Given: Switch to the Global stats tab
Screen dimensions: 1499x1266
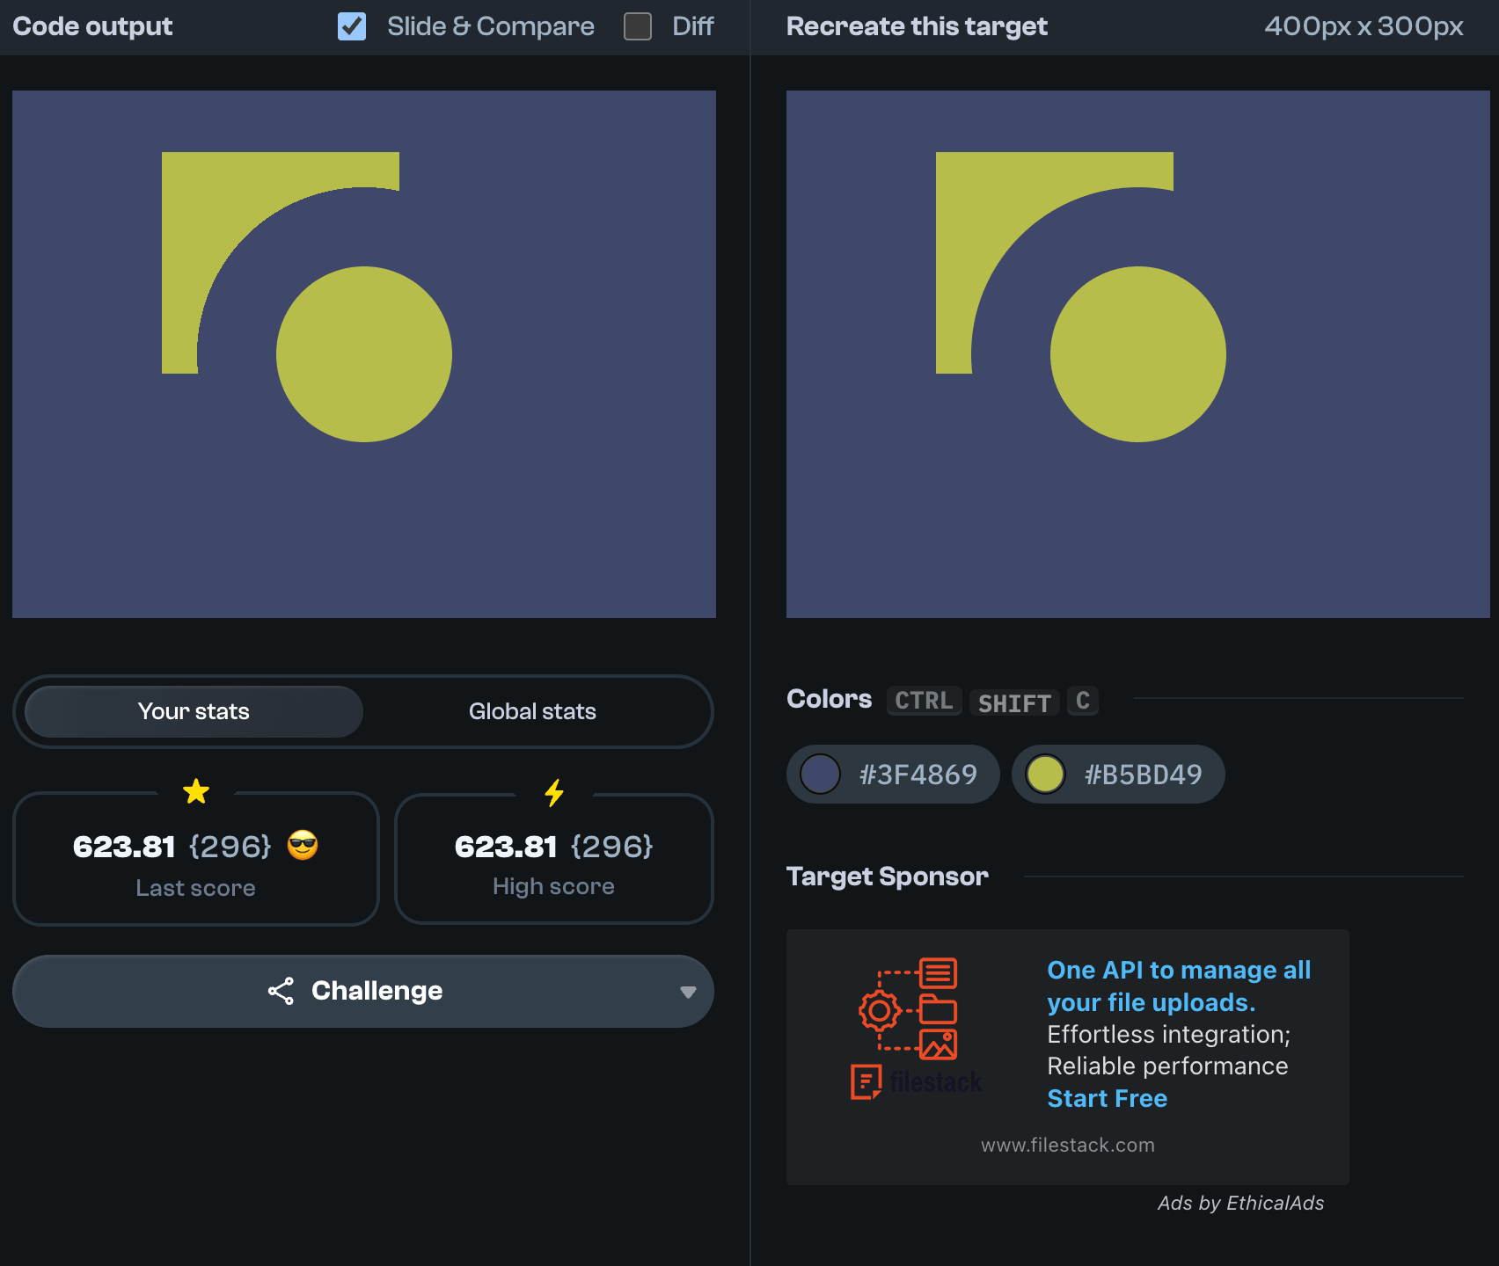Looking at the screenshot, I should 532,711.
